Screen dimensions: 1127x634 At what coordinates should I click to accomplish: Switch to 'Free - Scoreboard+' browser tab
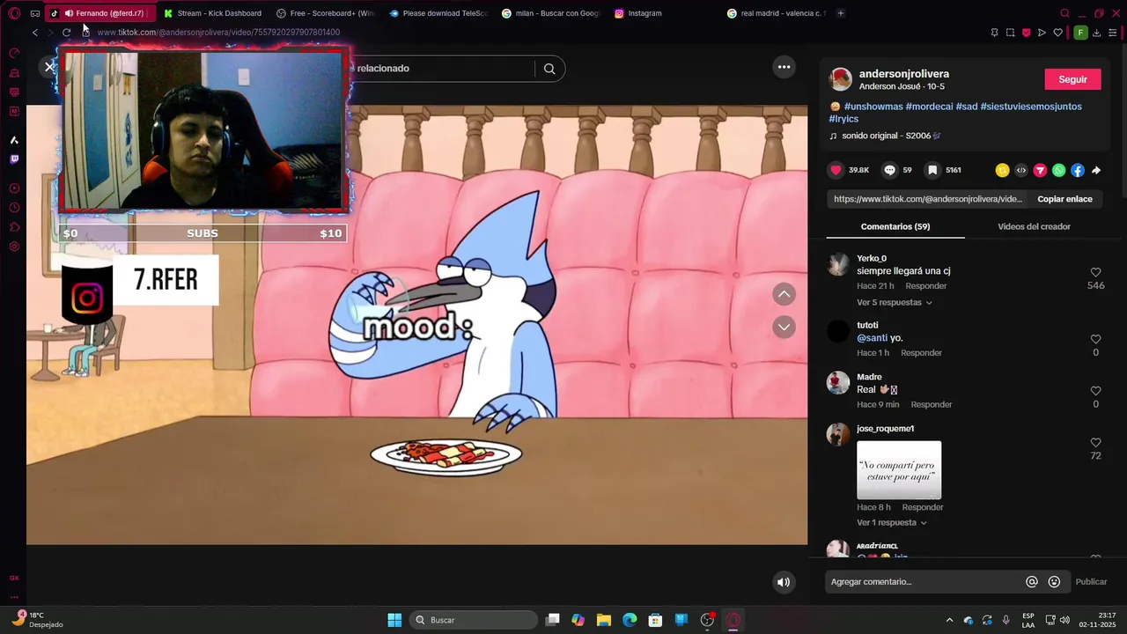point(325,13)
